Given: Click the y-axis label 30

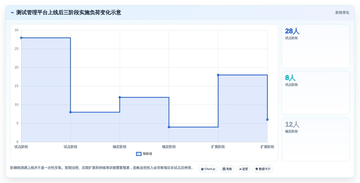Looking at the screenshot, I should (x=17, y=30).
